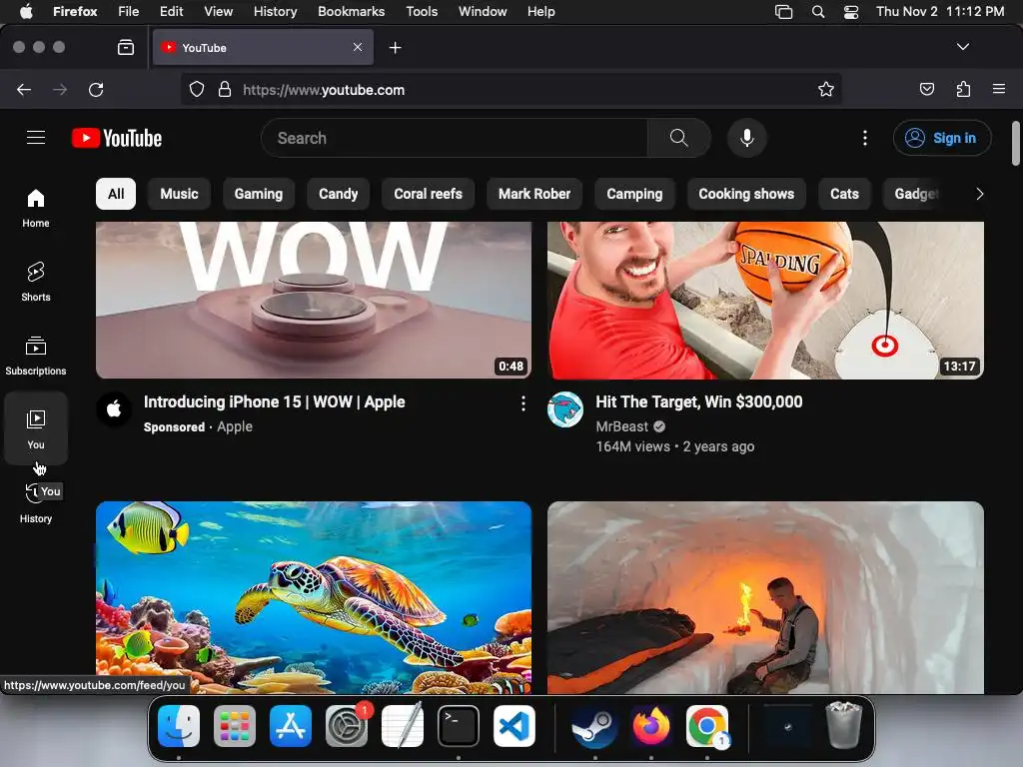Open the History menu in menu bar
1023x767 pixels.
click(275, 11)
